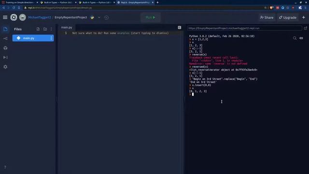309x174 pixels.
Task: Open the Debugger sidebar icon
Action: (5, 58)
